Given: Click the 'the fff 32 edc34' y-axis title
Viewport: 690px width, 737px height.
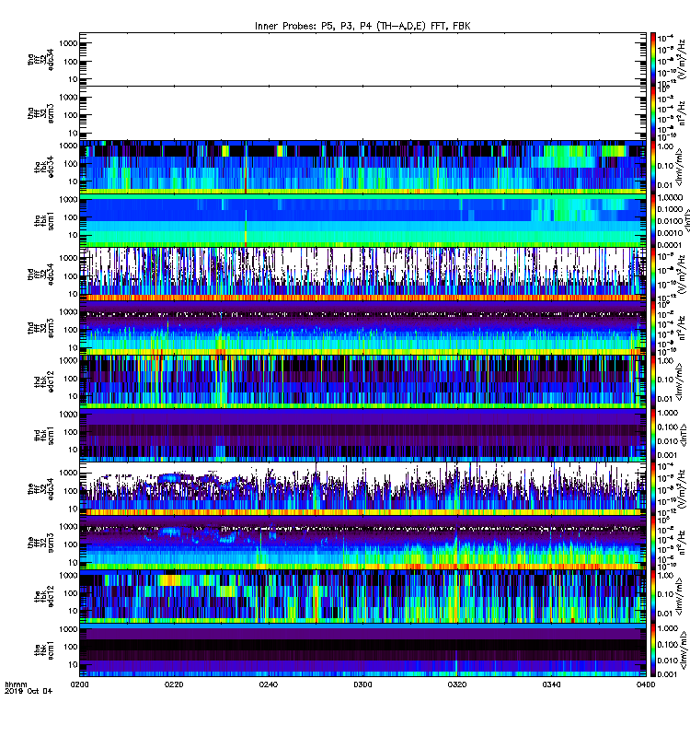Looking at the screenshot, I should coord(40,489).
